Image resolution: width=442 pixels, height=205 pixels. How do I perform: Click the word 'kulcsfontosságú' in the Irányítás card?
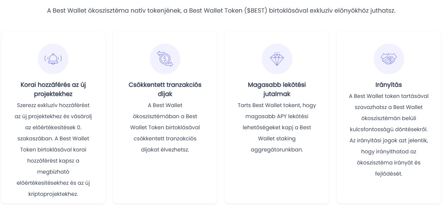point(371,129)
